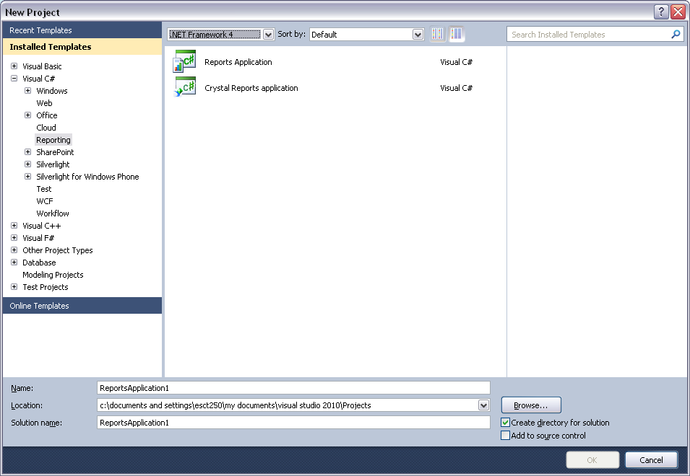Select the Modeling Projects category

(53, 275)
